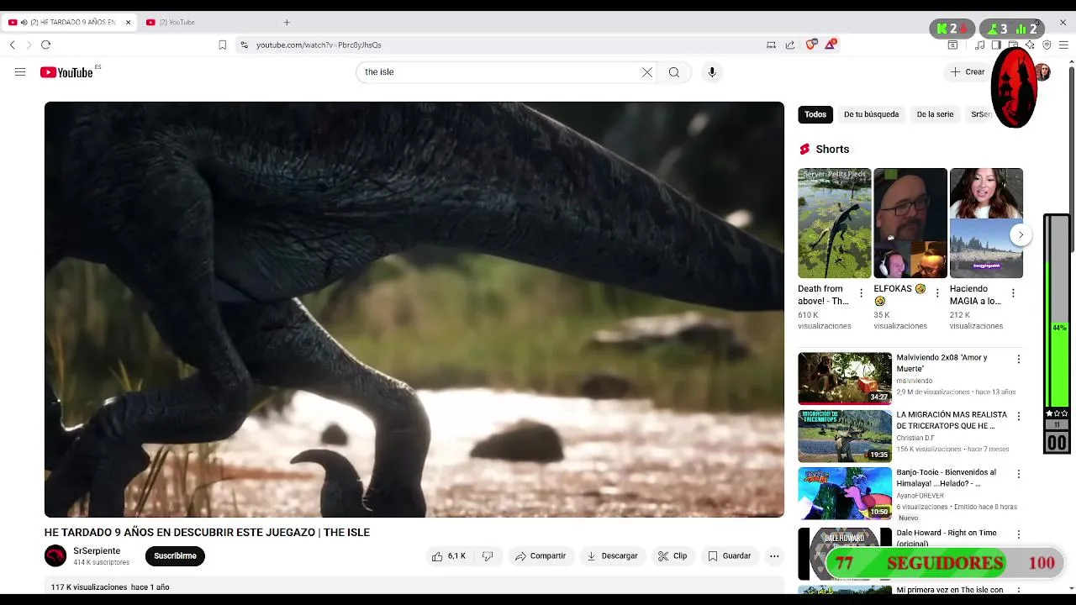1076x605 pixels.
Task: Go back with the browser back arrow
Action: 13,45
